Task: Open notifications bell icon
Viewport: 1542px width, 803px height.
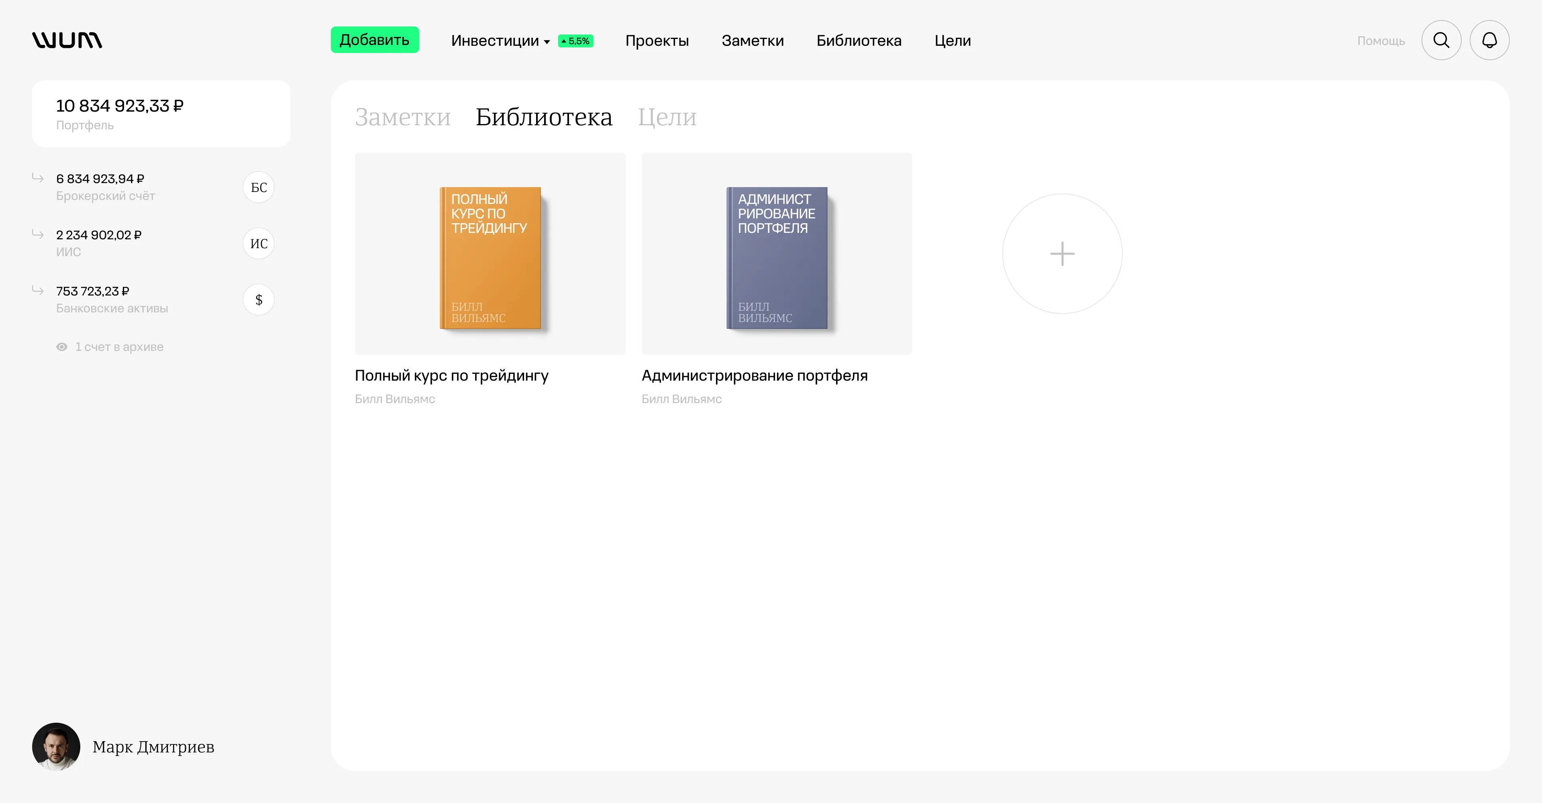Action: [1489, 40]
